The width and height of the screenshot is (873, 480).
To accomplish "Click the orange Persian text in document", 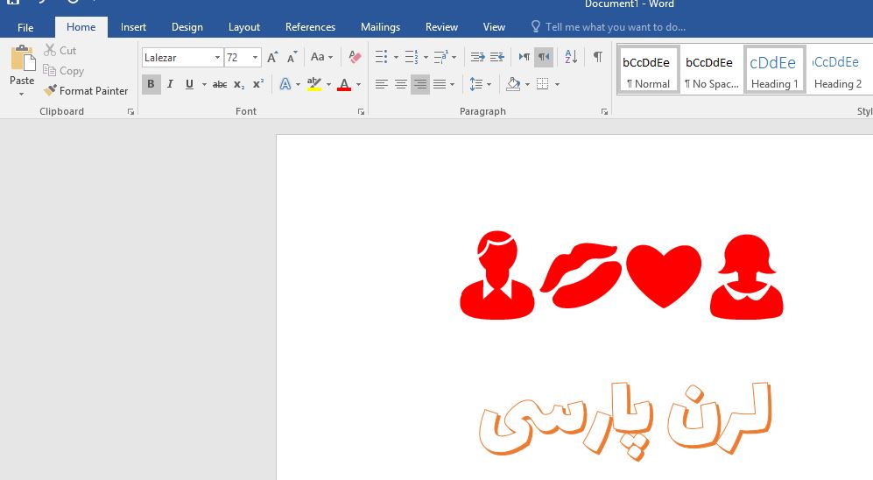I will [625, 420].
